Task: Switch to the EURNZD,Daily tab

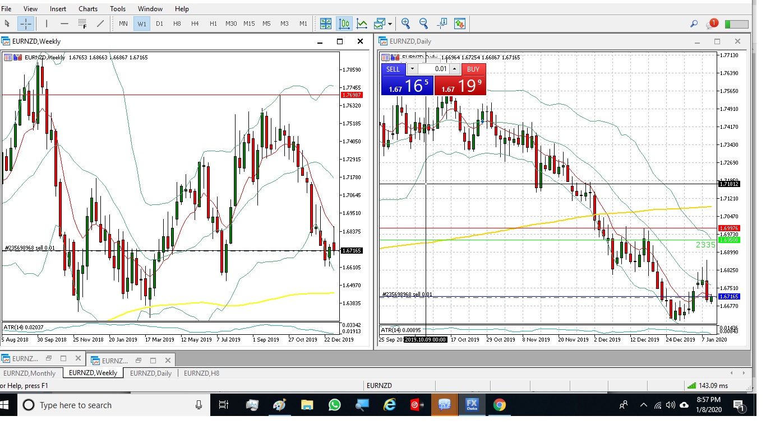Action: click(151, 373)
